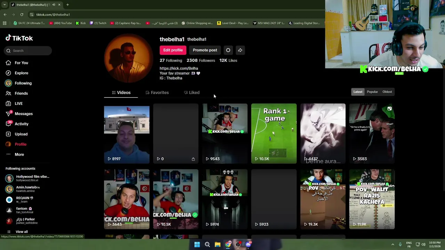Image resolution: width=445 pixels, height=250 pixels.
Task: Switch to the Videos tab
Action: coord(121,93)
